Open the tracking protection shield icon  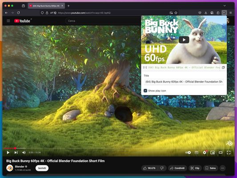tap(42, 13)
